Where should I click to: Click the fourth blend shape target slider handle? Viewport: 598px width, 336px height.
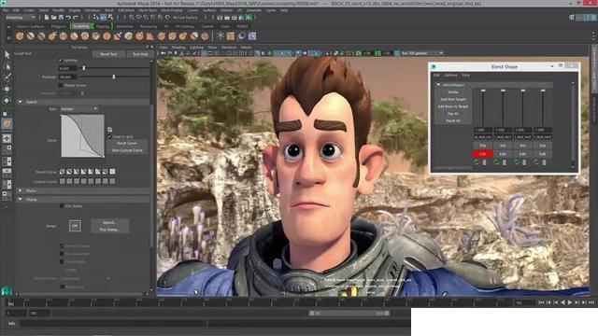coord(543,91)
